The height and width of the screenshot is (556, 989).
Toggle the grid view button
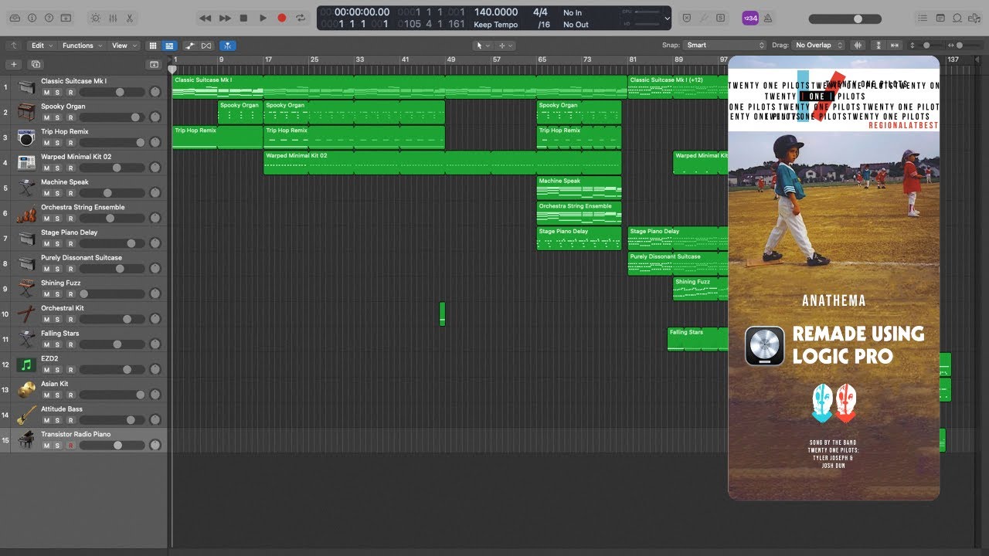click(153, 46)
